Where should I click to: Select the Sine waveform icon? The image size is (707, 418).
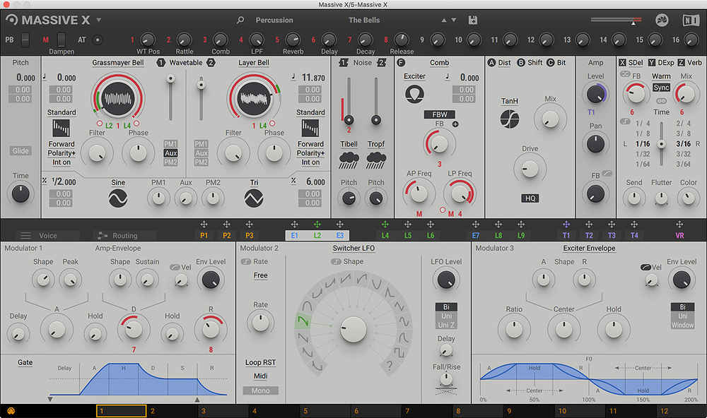point(118,199)
